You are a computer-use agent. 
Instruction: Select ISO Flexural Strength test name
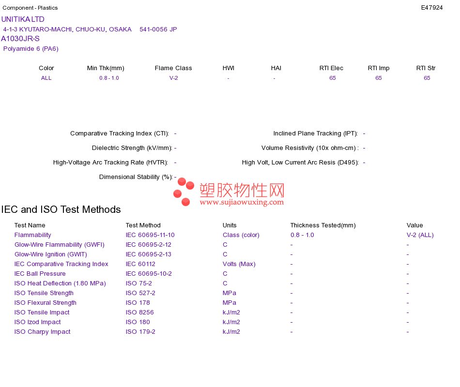point(45,303)
